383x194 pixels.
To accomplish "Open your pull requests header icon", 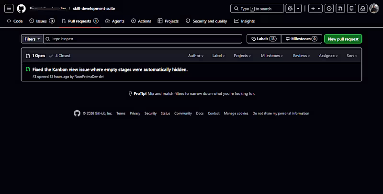I will (340, 9).
